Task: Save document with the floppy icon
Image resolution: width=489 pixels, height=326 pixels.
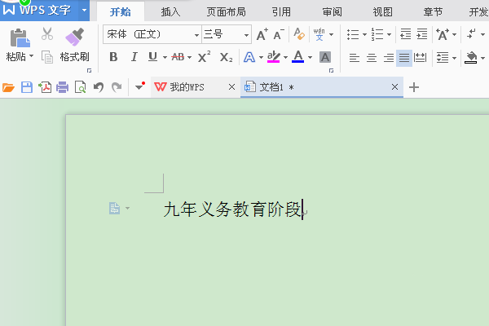Action: coord(27,87)
